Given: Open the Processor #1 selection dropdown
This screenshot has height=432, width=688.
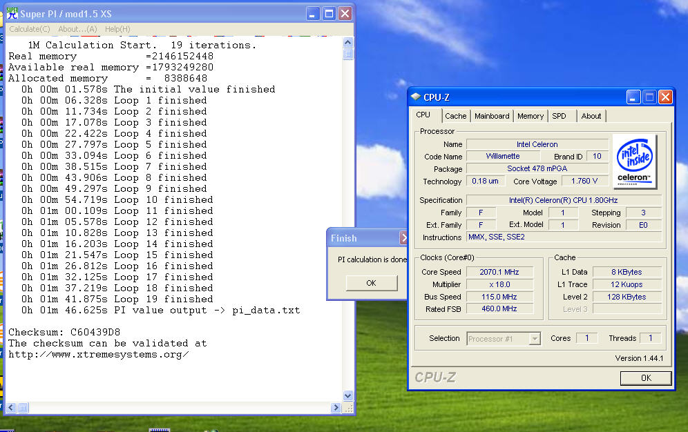Looking at the screenshot, I should pos(535,339).
